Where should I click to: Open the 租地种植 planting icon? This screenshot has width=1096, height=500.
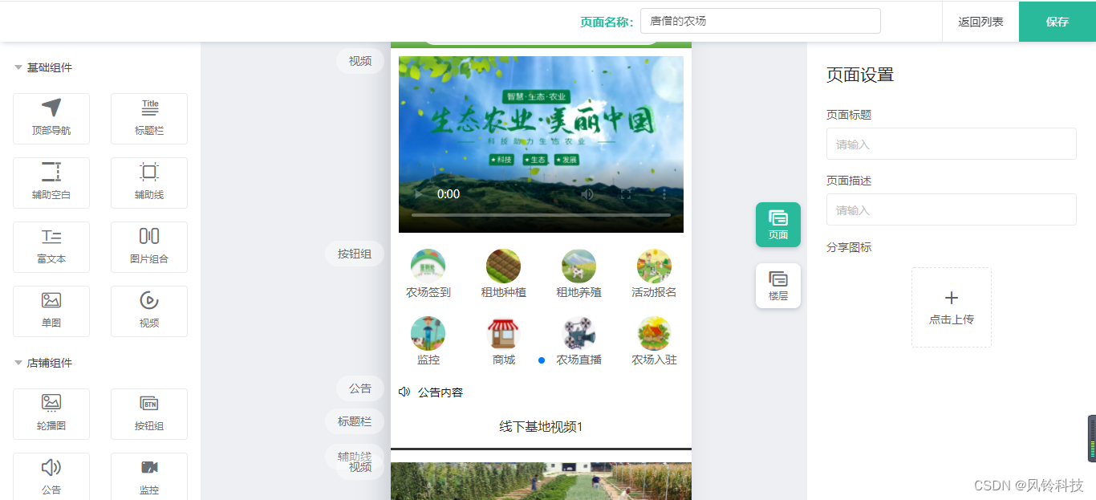[x=504, y=266]
